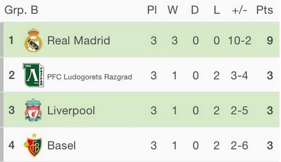Screen dimensions: 281x162
Task: Click the L column header
Action: click(x=217, y=10)
